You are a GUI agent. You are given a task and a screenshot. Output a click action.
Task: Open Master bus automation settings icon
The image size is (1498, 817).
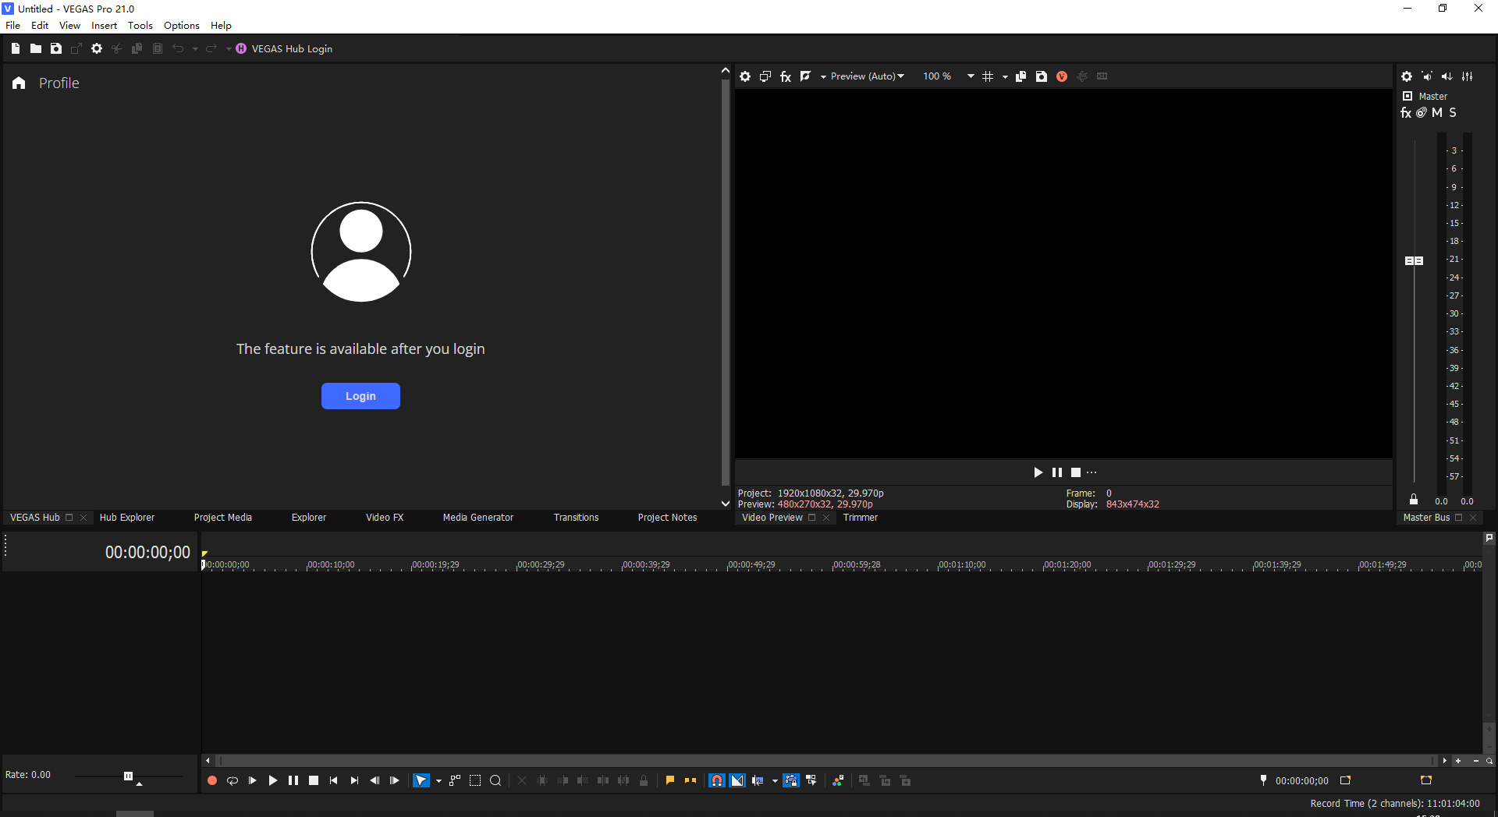[x=1422, y=113]
